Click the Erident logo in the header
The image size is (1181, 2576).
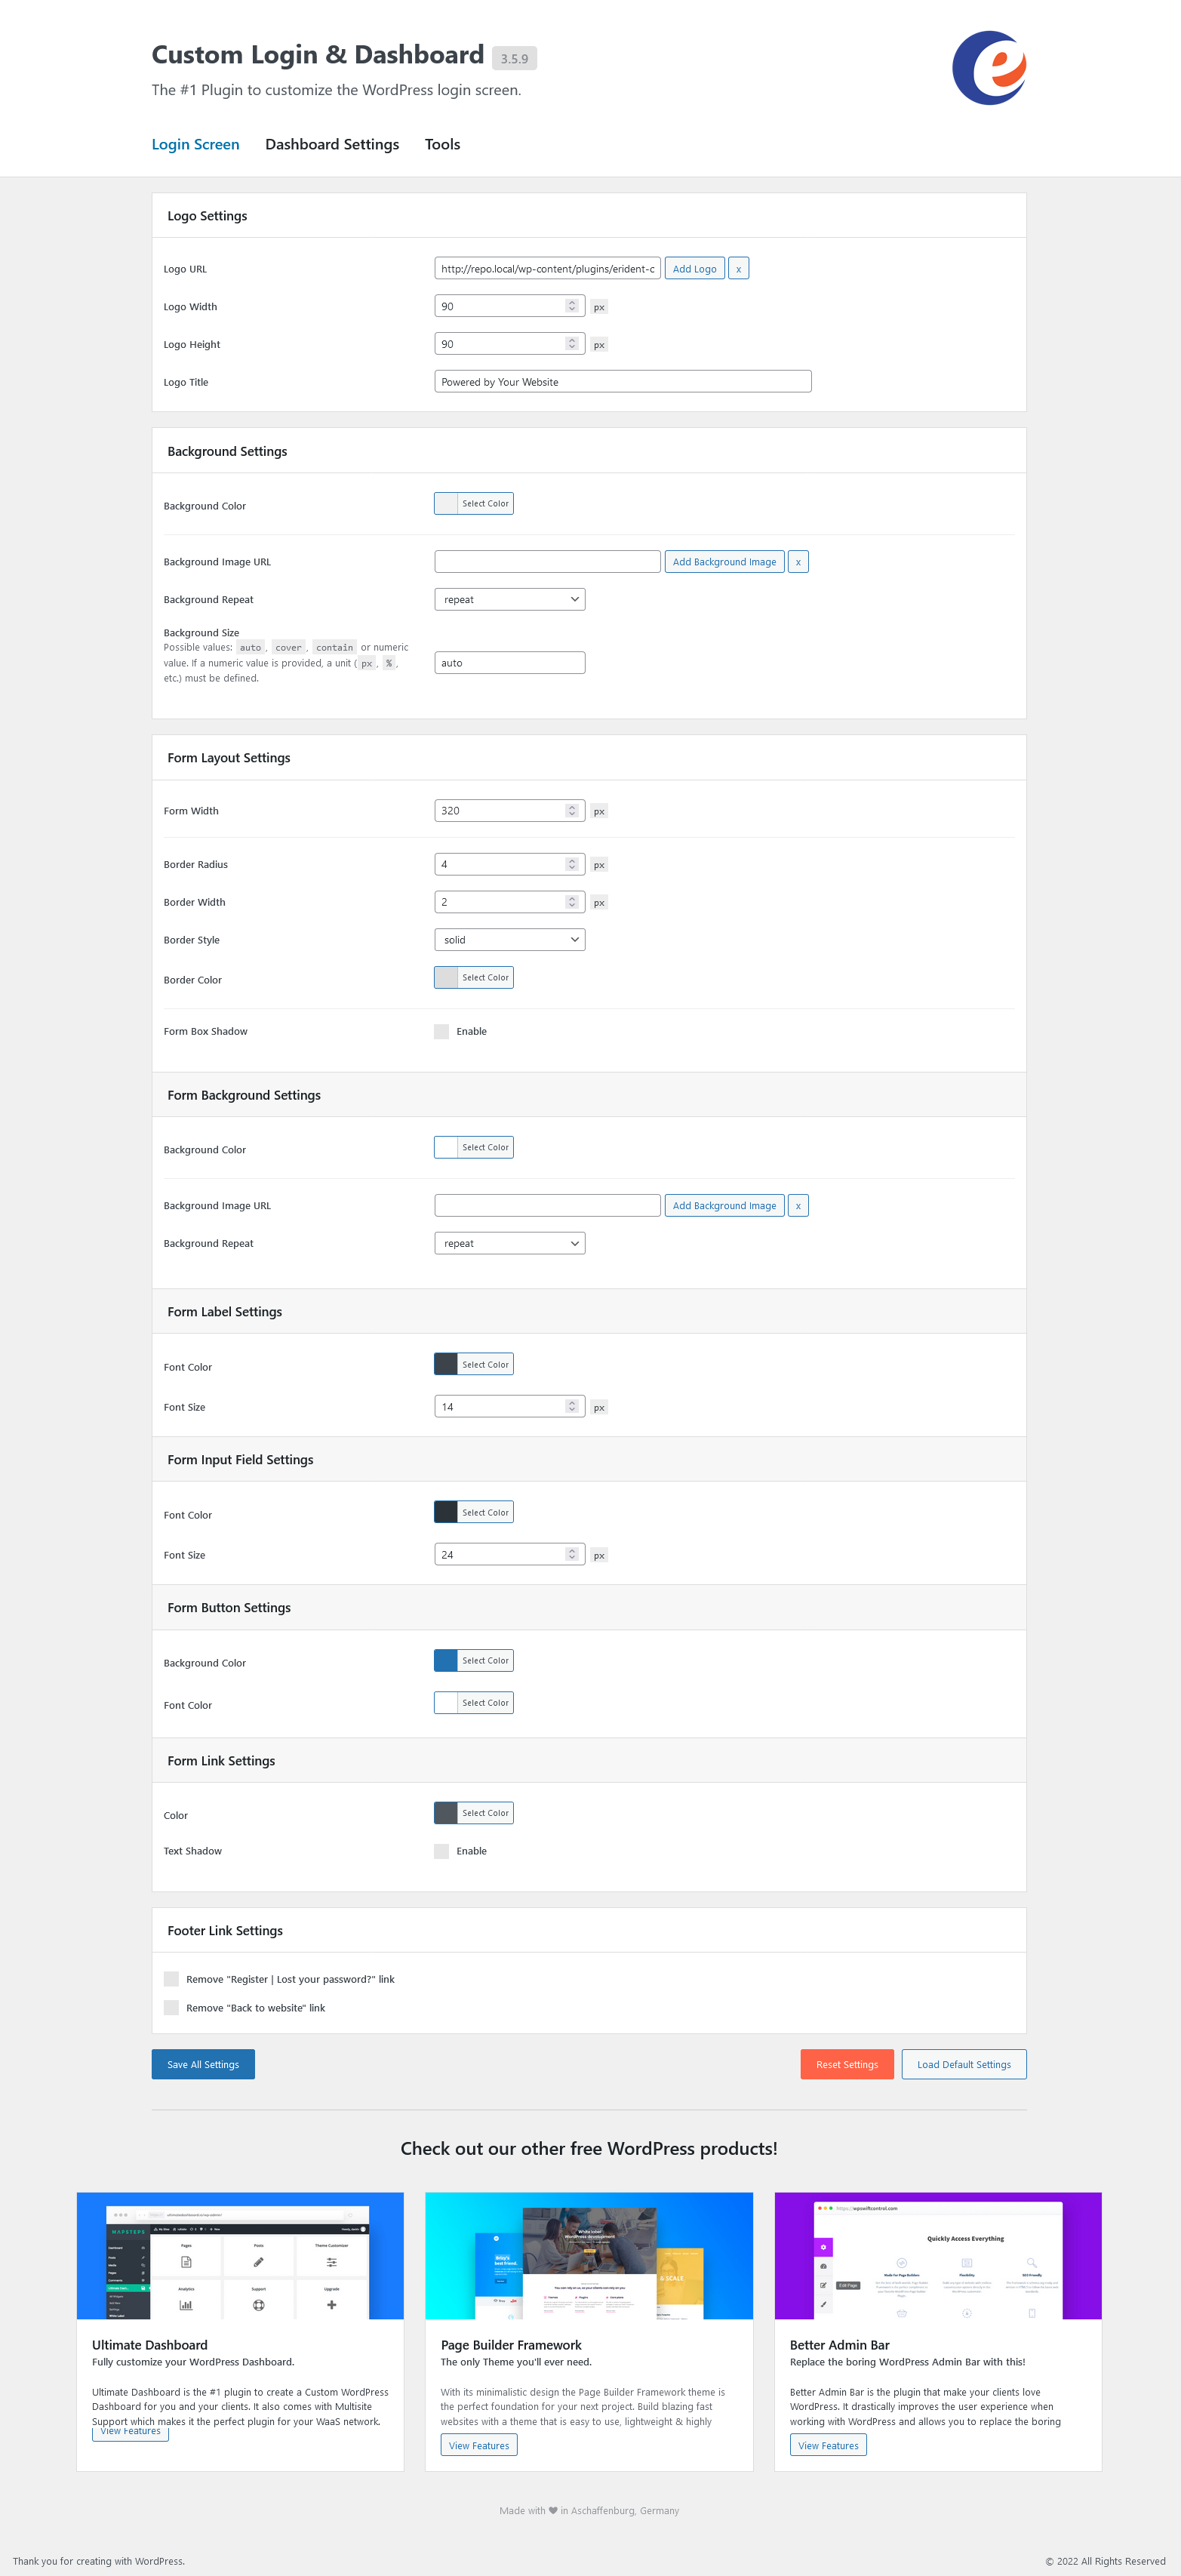(989, 68)
